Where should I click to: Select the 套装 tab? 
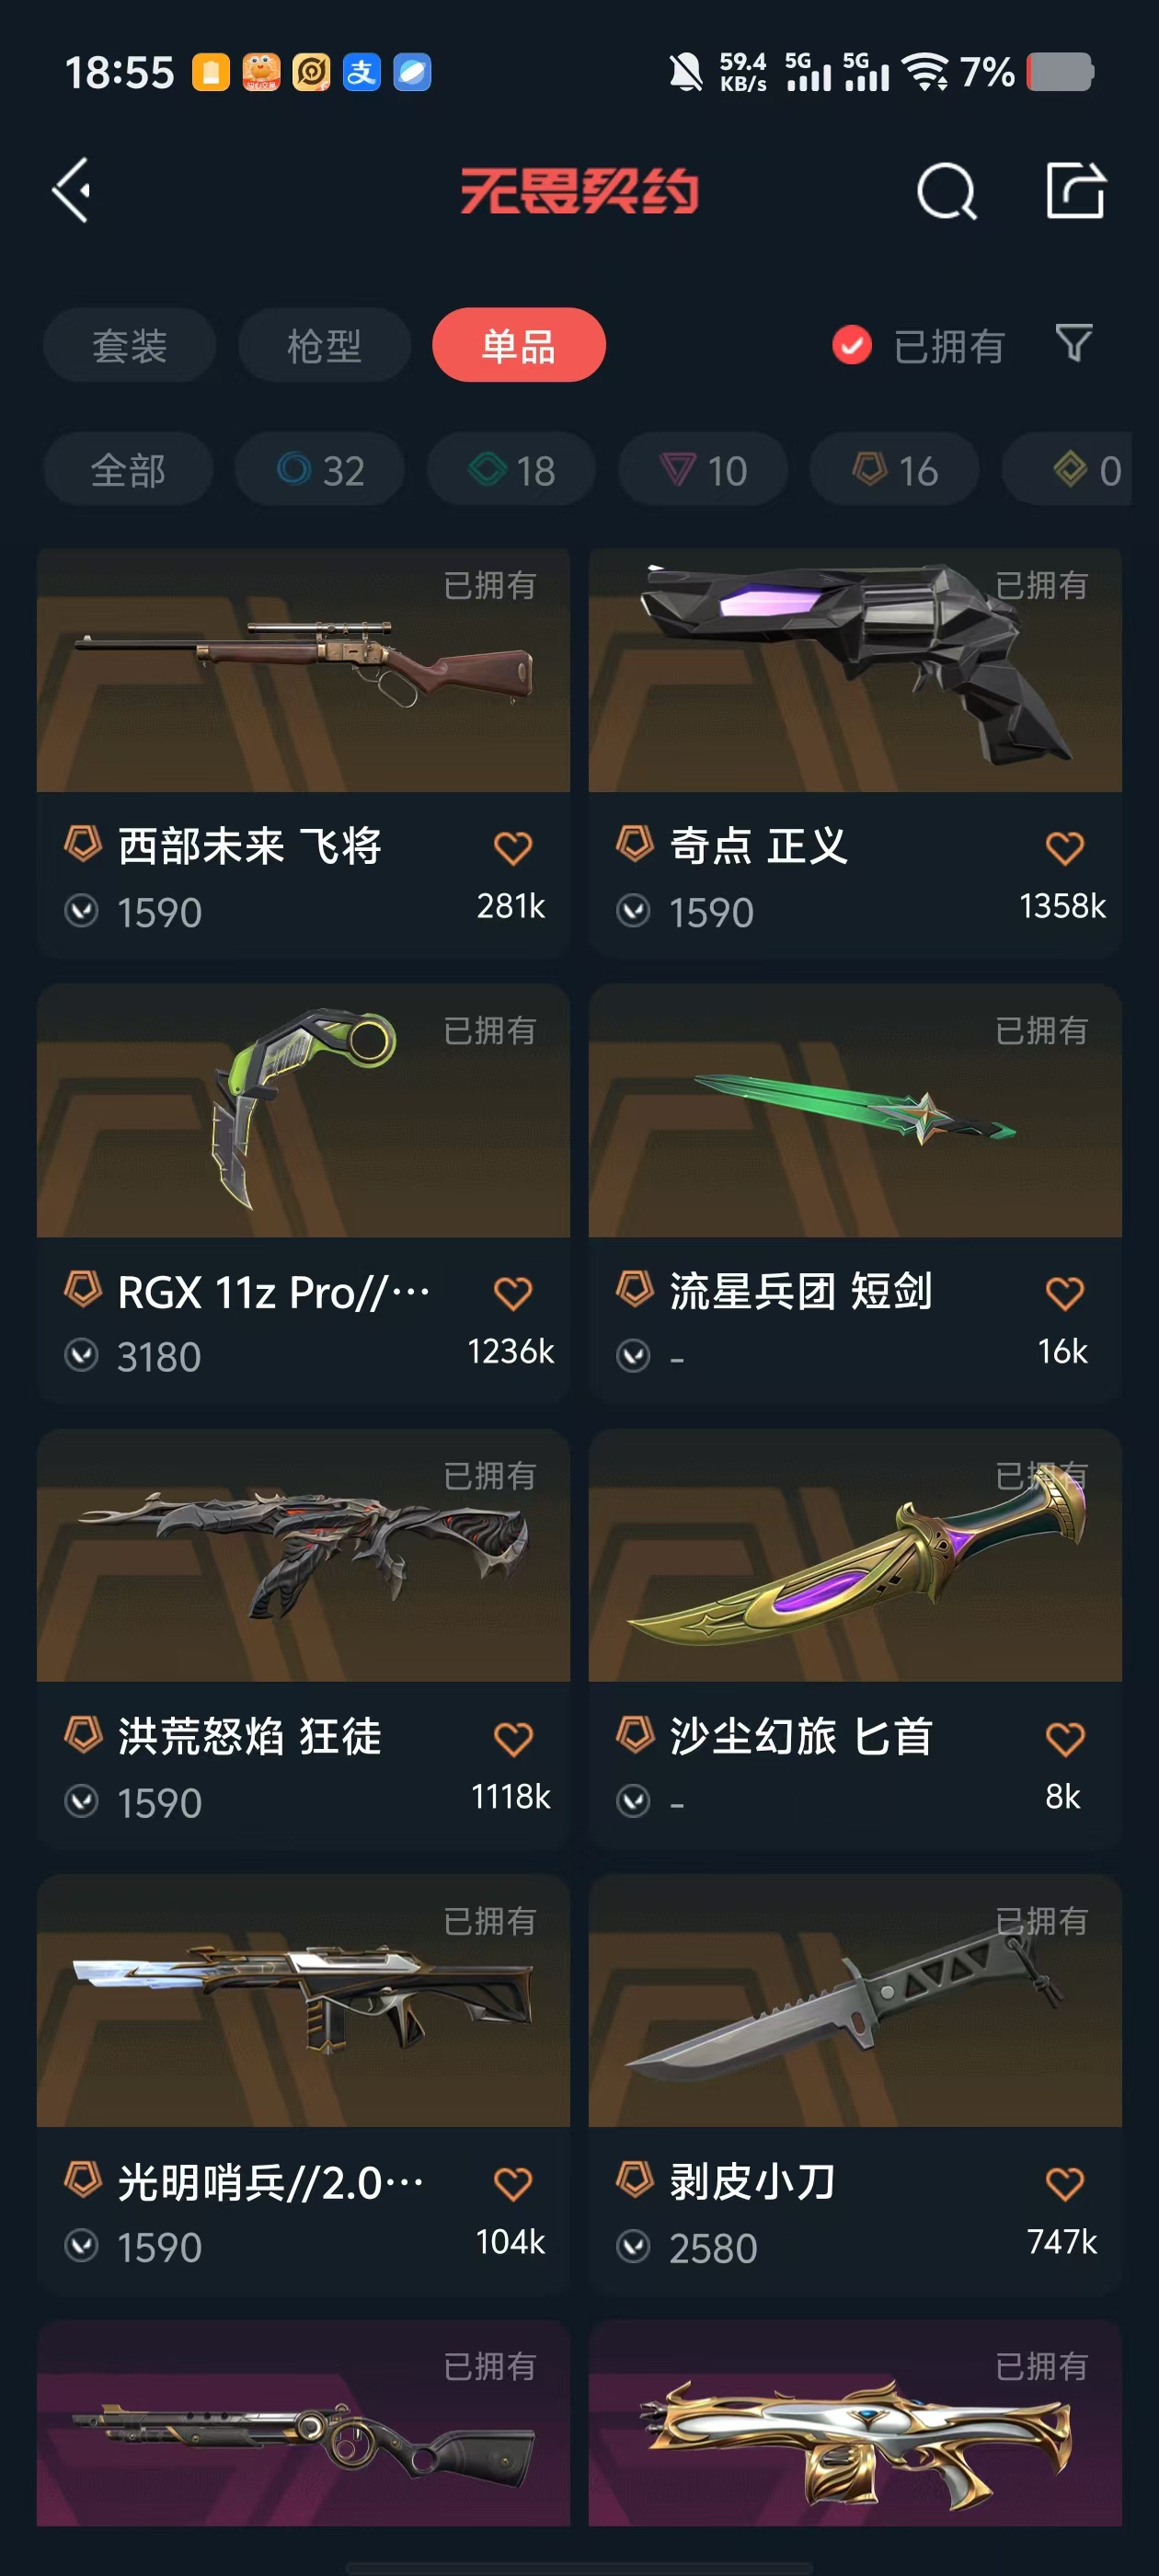pyautogui.click(x=129, y=345)
